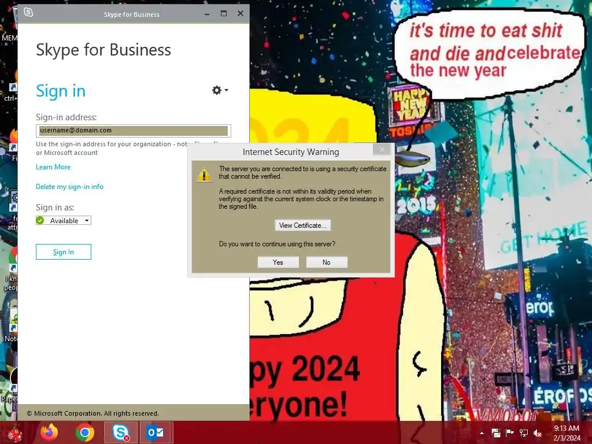The height and width of the screenshot is (444, 592).
Task: Click the removable device tray icon
Action: [x=495, y=433]
